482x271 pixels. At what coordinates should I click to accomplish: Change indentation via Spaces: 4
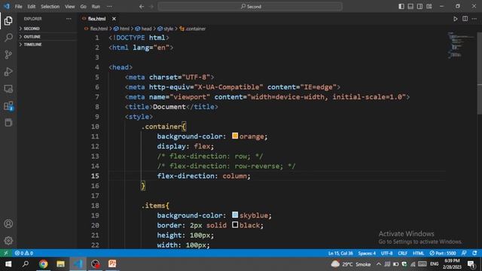tap(367, 253)
